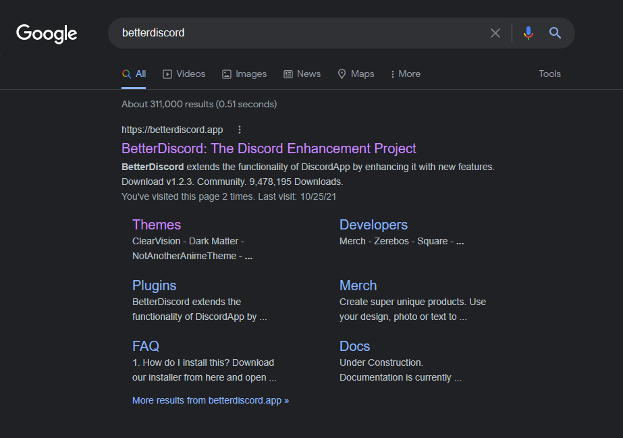Screen dimensions: 623x438
Task: Click the magnifying glass search button
Action: point(555,33)
